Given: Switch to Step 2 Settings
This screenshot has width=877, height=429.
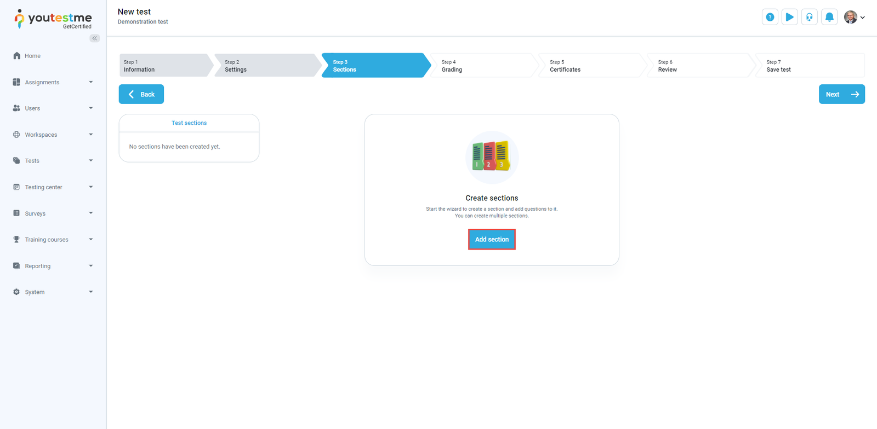Looking at the screenshot, I should click(x=263, y=66).
